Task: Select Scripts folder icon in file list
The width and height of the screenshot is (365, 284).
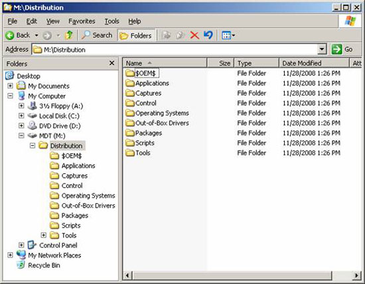Action: click(x=130, y=143)
